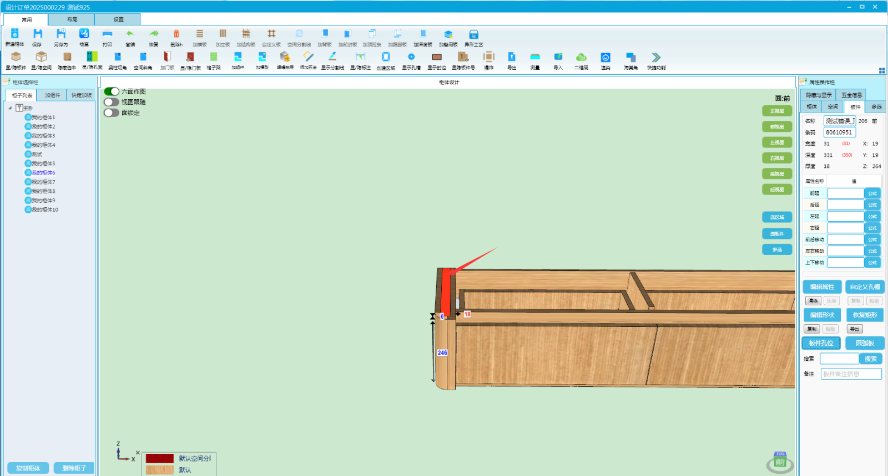The image size is (888, 476).
Task: Enable the 面锁定 toggle switch
Action: pyautogui.click(x=112, y=112)
